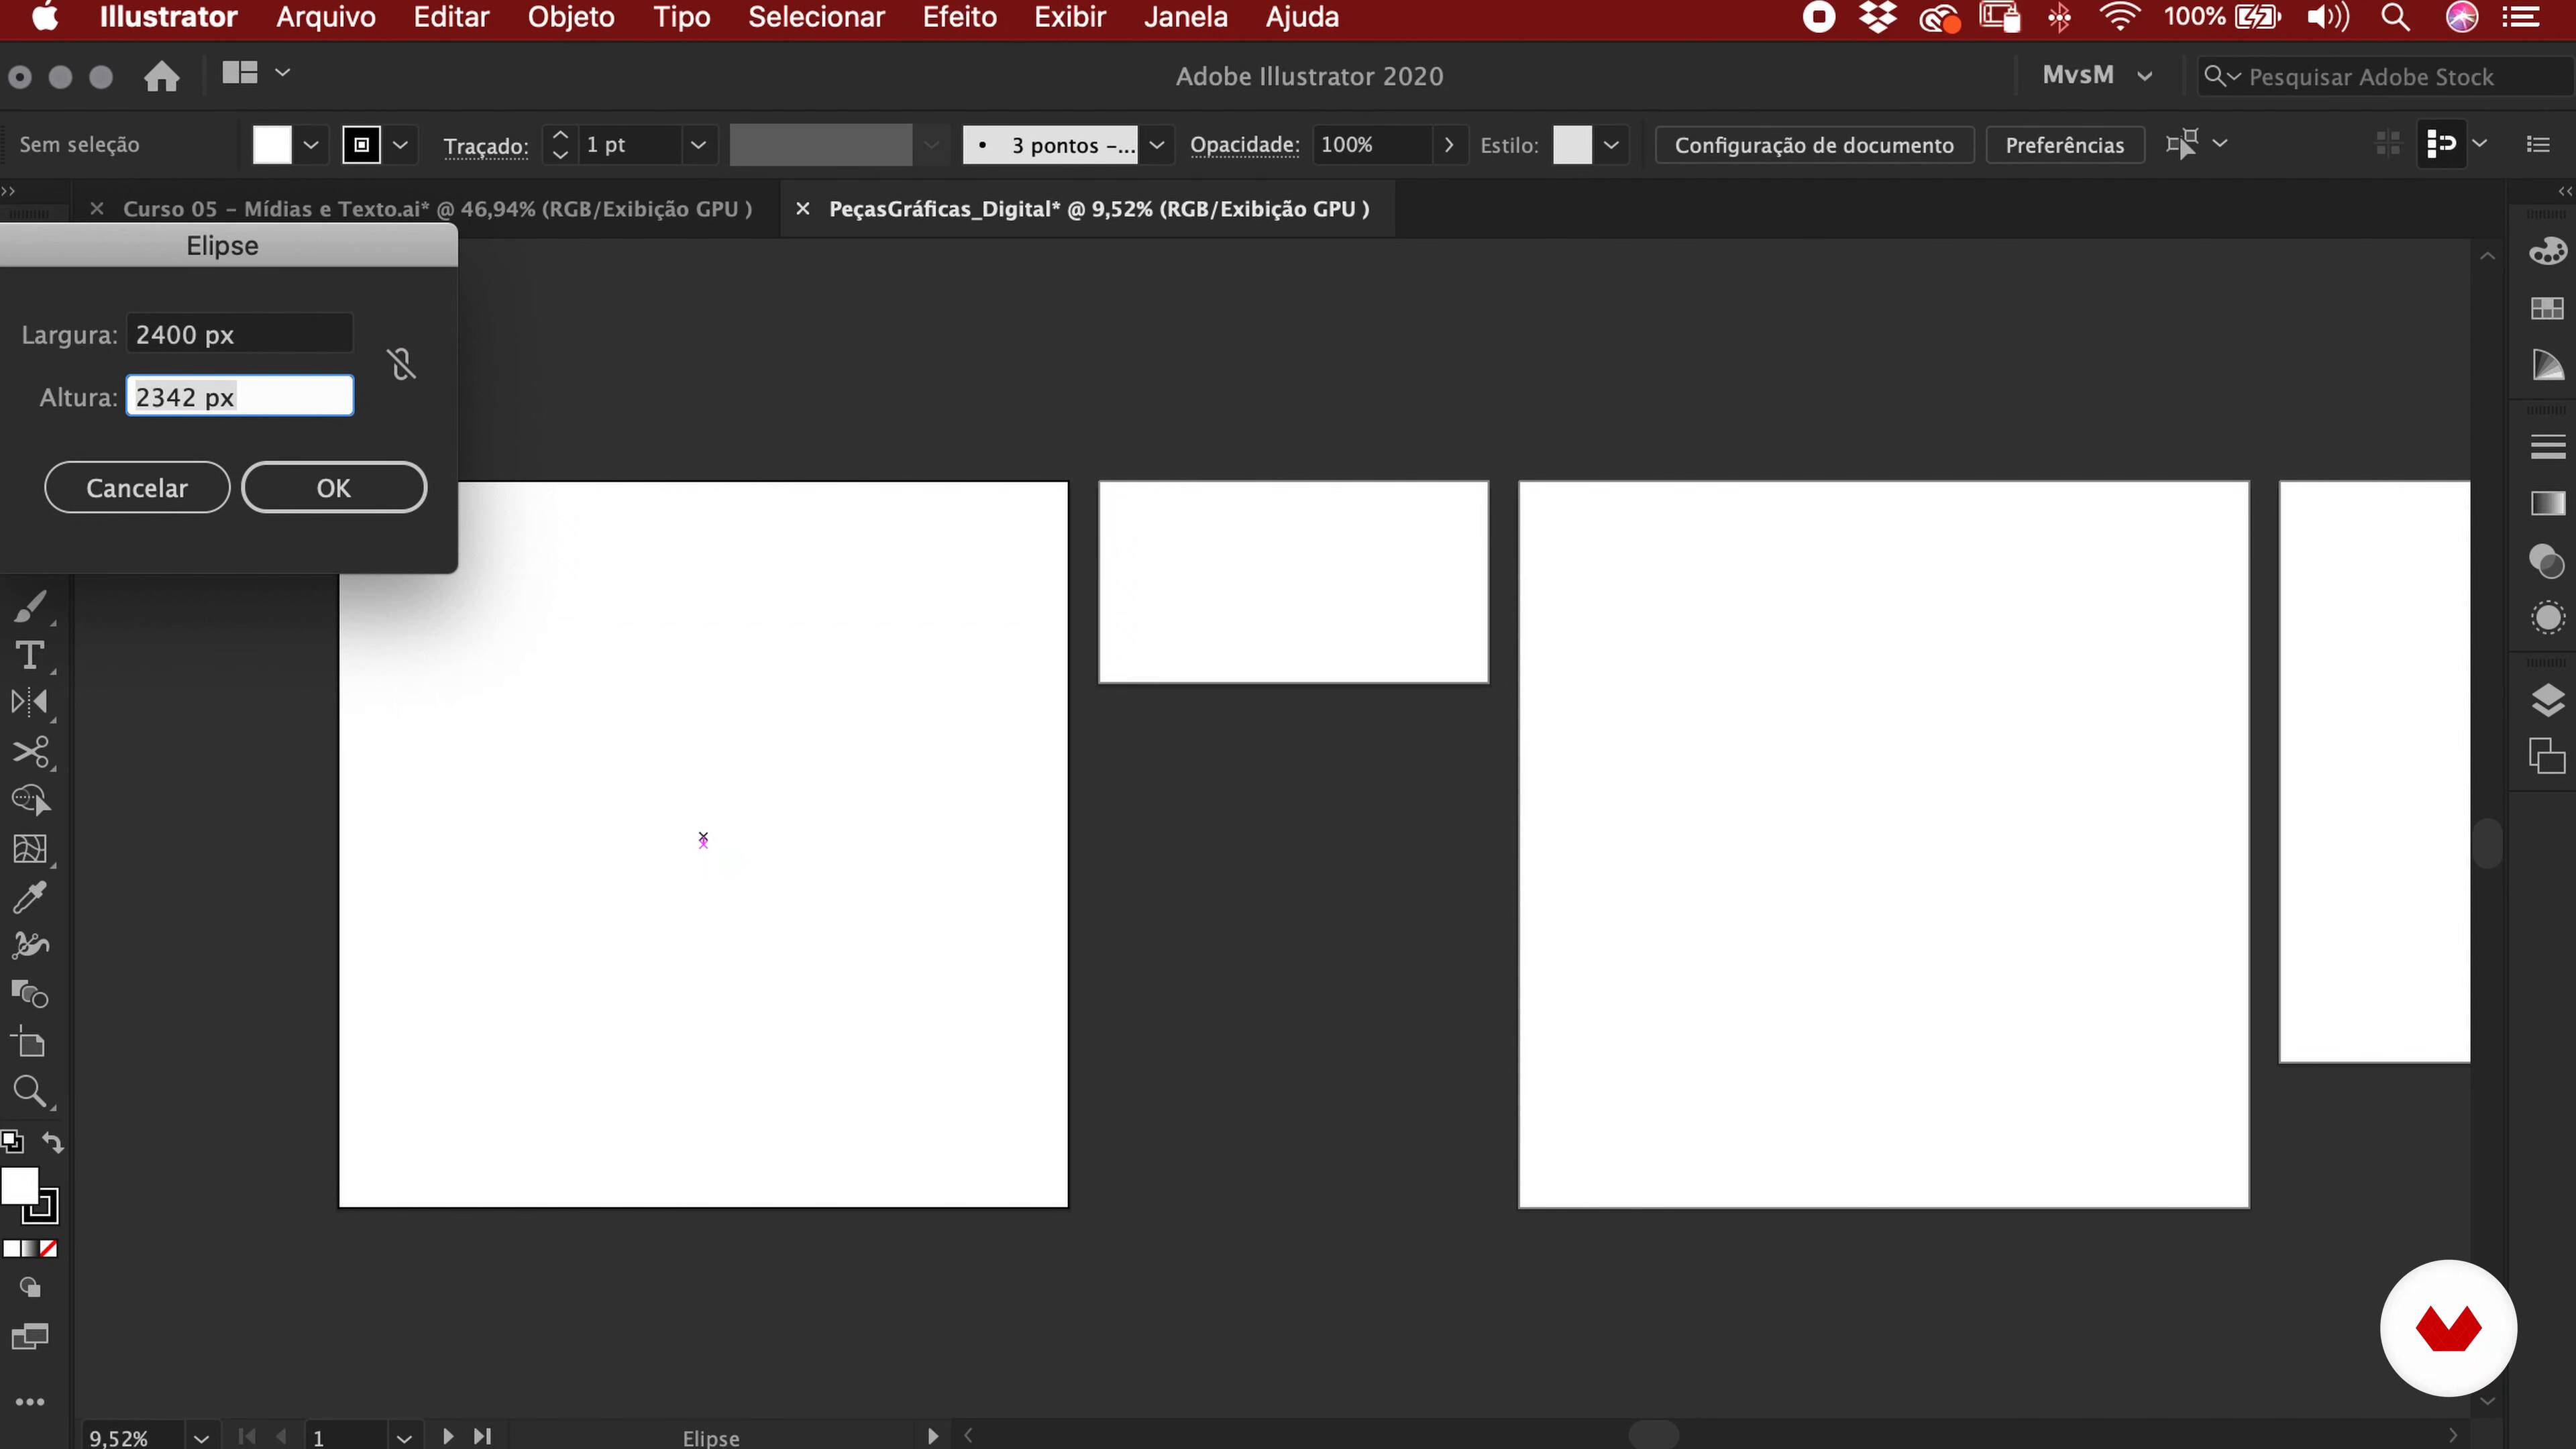This screenshot has width=2576, height=1449.
Task: Click the Largura input field
Action: [240, 333]
